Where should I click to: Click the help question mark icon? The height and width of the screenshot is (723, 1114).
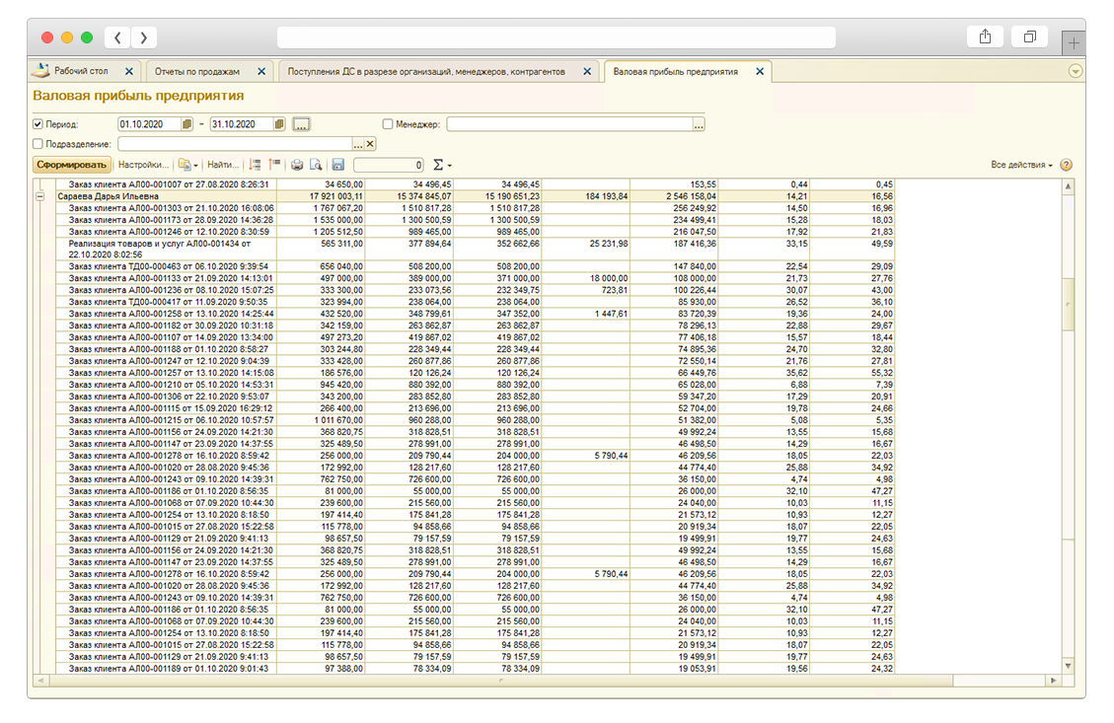click(1066, 165)
